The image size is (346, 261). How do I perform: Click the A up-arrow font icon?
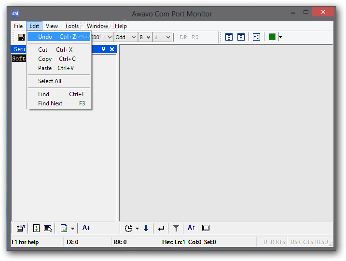(191, 228)
